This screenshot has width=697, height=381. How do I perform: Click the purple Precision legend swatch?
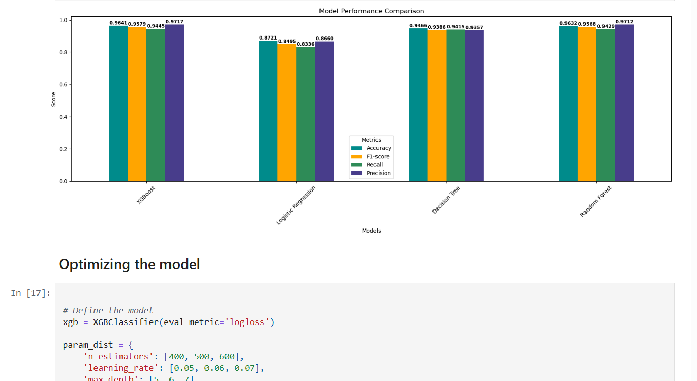click(x=357, y=173)
